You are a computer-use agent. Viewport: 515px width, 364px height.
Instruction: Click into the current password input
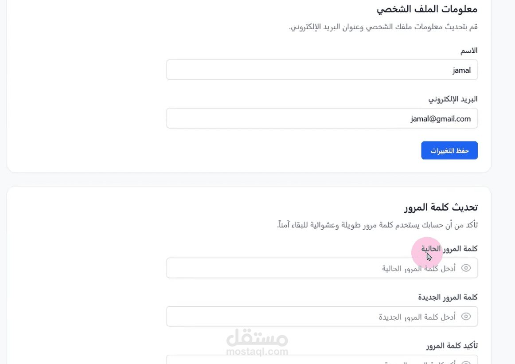[310, 268]
